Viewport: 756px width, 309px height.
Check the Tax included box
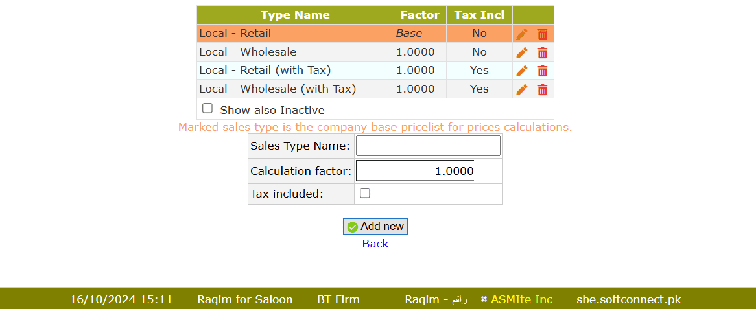tap(365, 193)
